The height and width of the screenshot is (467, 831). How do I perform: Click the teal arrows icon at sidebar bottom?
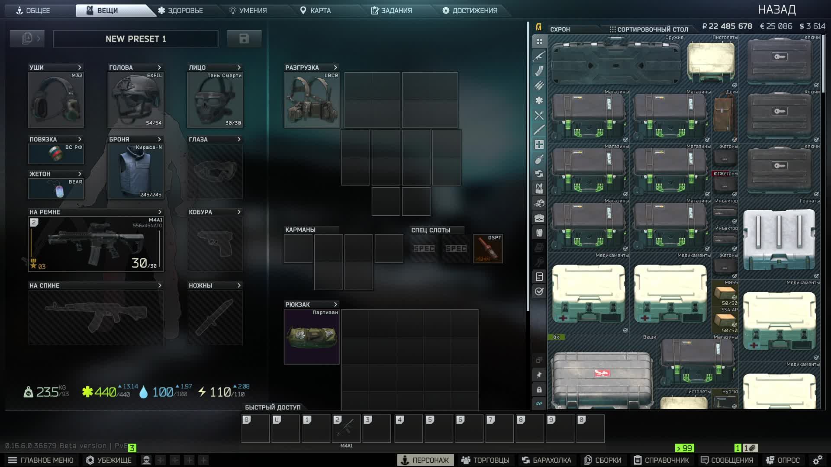[539, 403]
